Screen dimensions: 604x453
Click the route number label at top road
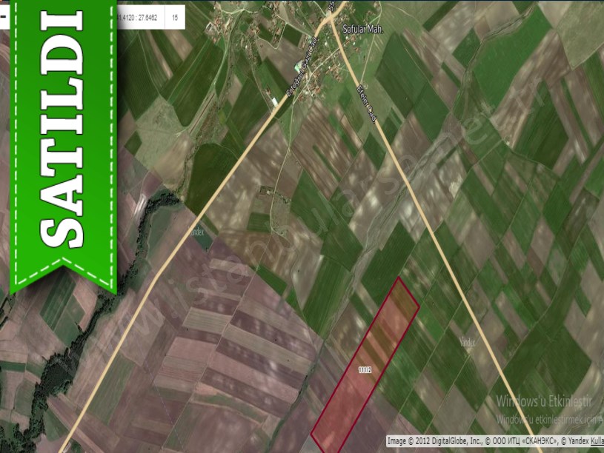[x=331, y=6]
